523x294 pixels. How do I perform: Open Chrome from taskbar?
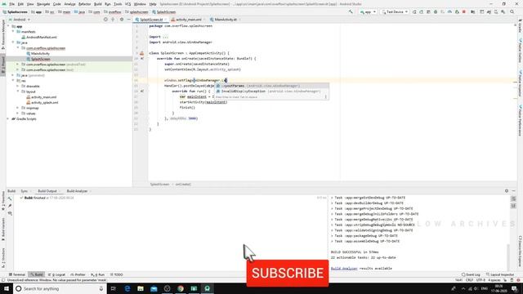pyautogui.click(x=181, y=288)
